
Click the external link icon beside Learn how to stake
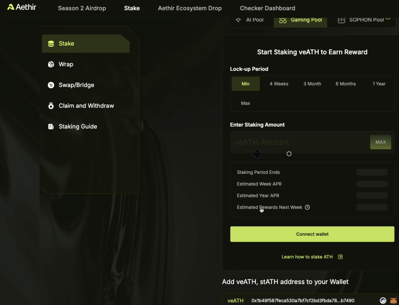tap(340, 257)
